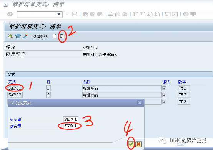Toggle the 激活 checkbox on the row behind the dialog
Screen dimensions: 213x150
(164, 102)
